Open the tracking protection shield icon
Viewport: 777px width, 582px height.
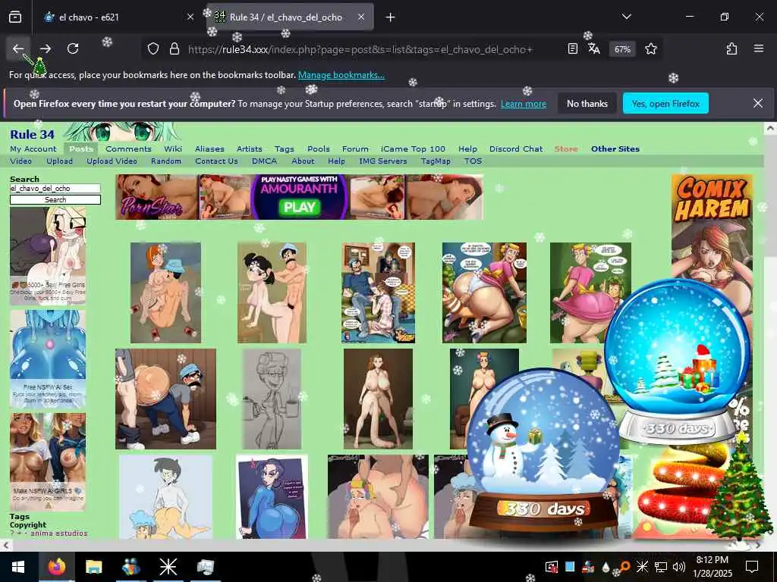coord(153,48)
